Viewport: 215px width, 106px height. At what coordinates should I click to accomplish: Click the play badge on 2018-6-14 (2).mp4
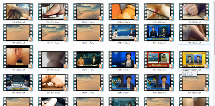tap(65, 39)
